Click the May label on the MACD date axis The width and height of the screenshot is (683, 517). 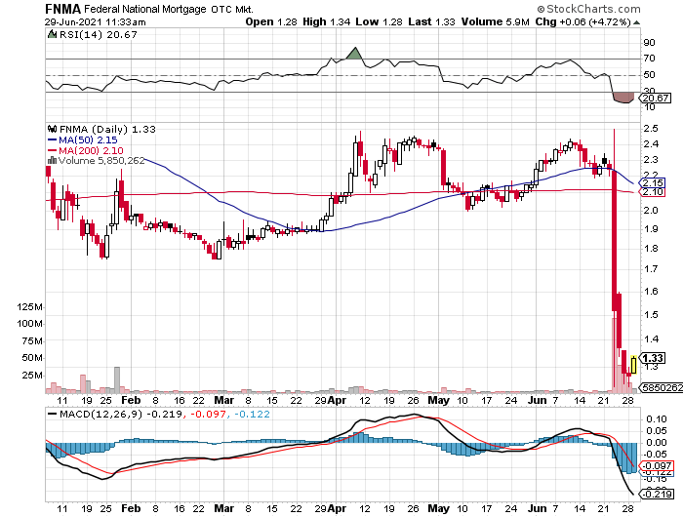438,508
